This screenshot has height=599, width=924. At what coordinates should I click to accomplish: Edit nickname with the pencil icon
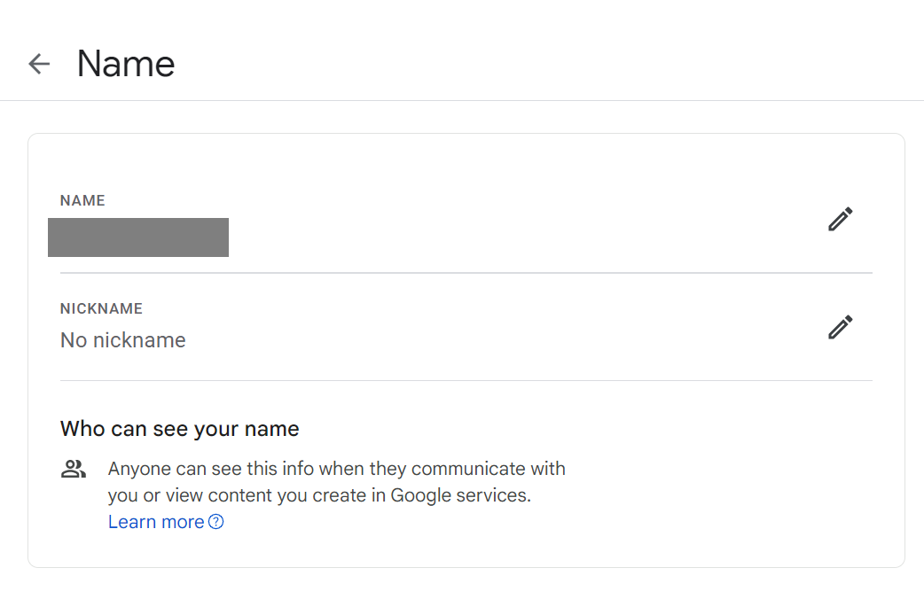pos(840,327)
